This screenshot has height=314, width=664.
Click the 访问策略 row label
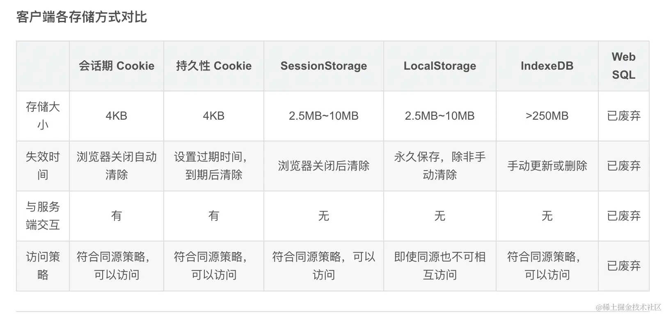(x=43, y=266)
